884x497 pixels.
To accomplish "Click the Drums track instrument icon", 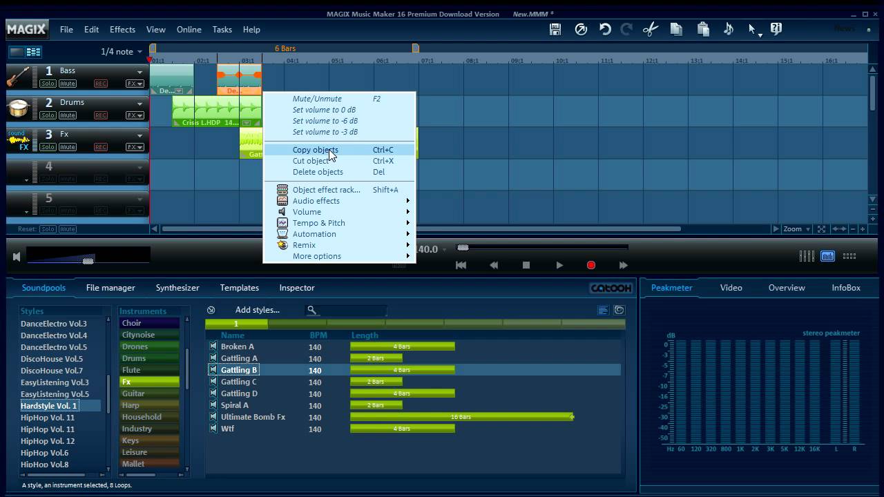I will [x=19, y=108].
